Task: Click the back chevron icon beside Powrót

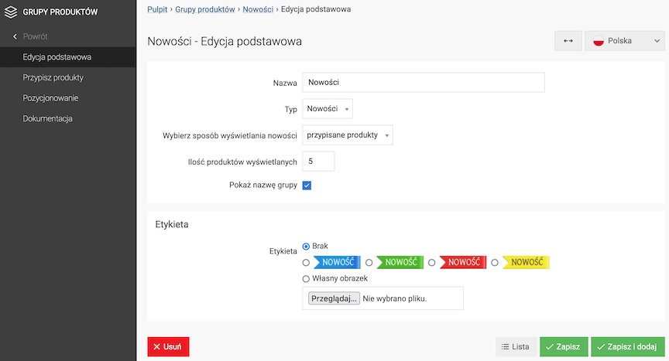Action: coord(15,36)
